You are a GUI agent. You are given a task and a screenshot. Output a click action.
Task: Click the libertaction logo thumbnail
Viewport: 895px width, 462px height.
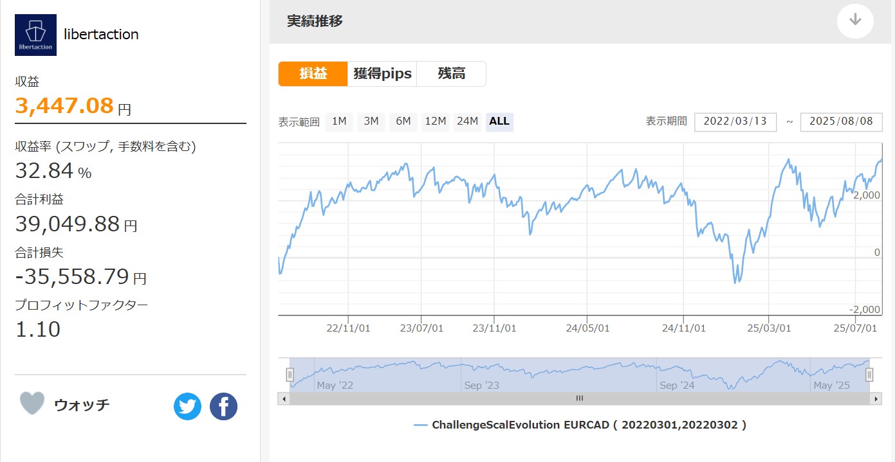coord(36,35)
